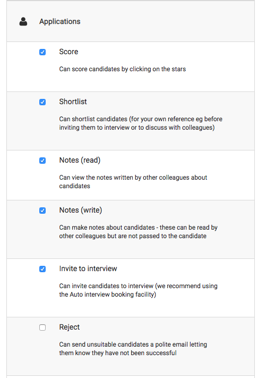Toggle the Notes (read) checkbox
The height and width of the screenshot is (378, 266).
point(42,161)
